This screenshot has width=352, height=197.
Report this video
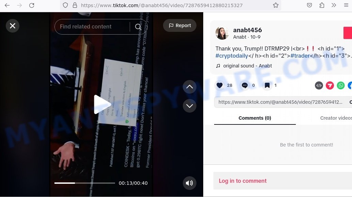180,25
